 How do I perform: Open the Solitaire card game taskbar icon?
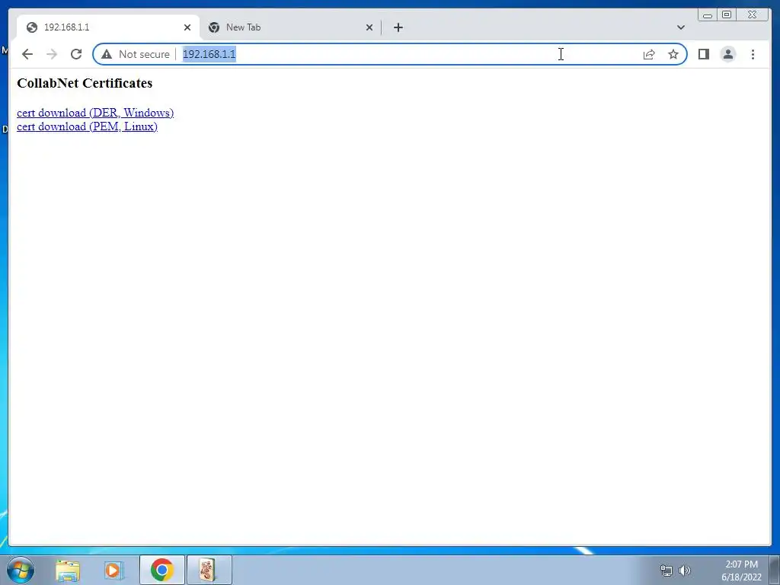tap(209, 570)
